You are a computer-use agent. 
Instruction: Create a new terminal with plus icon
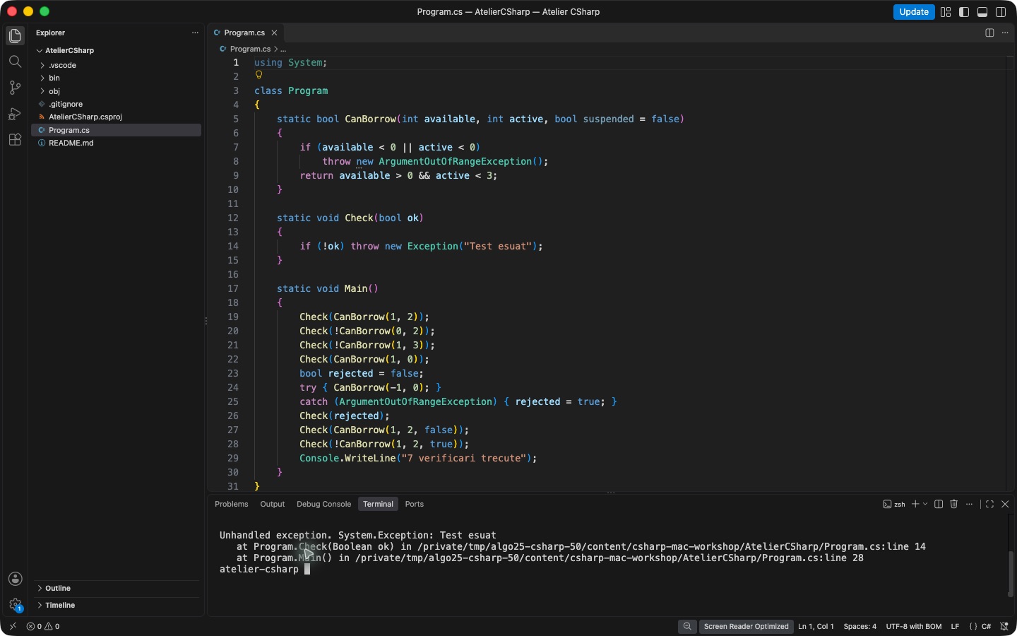(x=915, y=504)
